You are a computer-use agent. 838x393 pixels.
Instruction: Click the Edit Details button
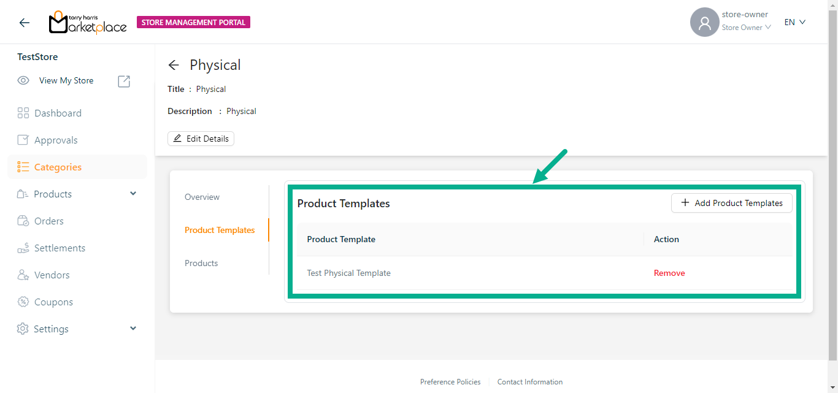[x=201, y=139]
